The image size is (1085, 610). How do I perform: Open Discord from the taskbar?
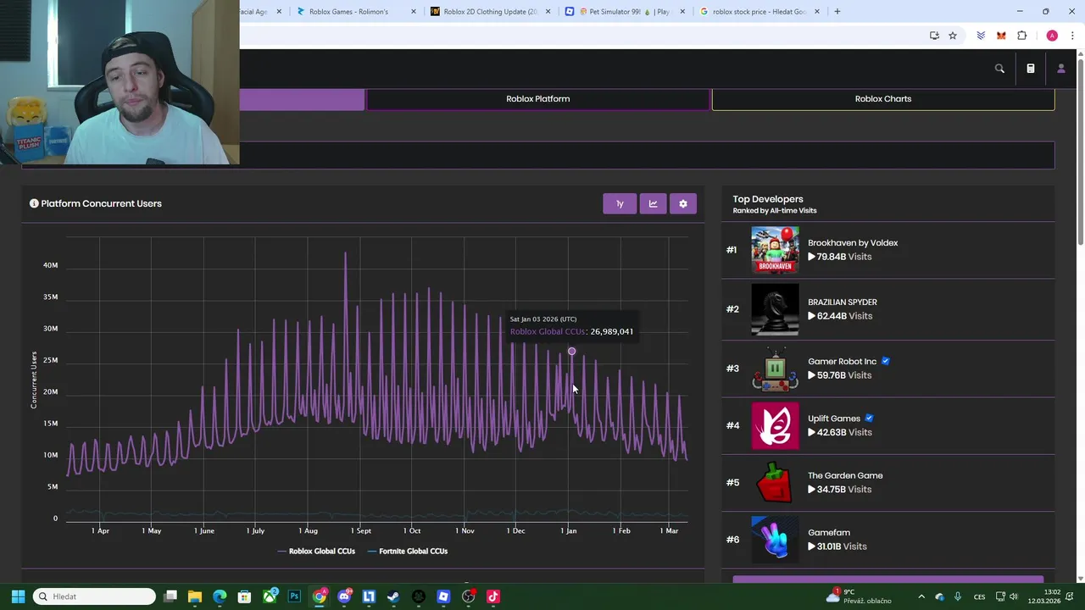click(344, 596)
